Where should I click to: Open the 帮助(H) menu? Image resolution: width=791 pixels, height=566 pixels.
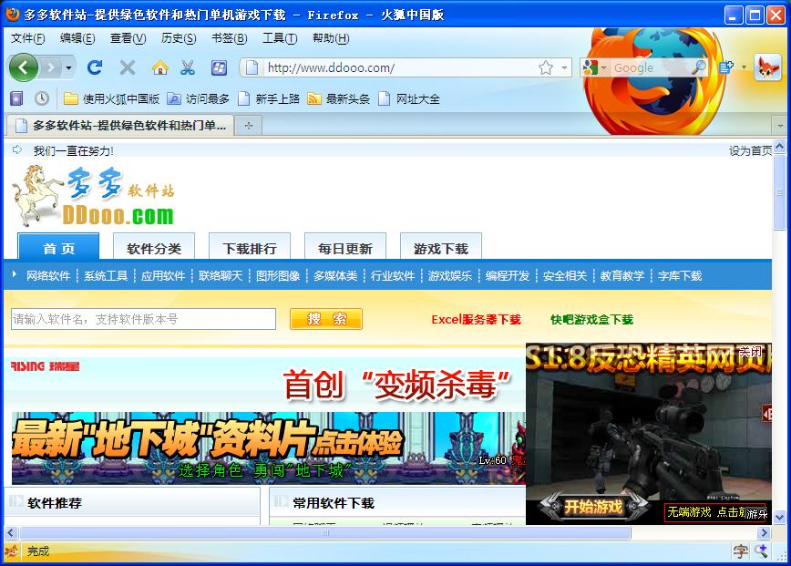coord(331,38)
